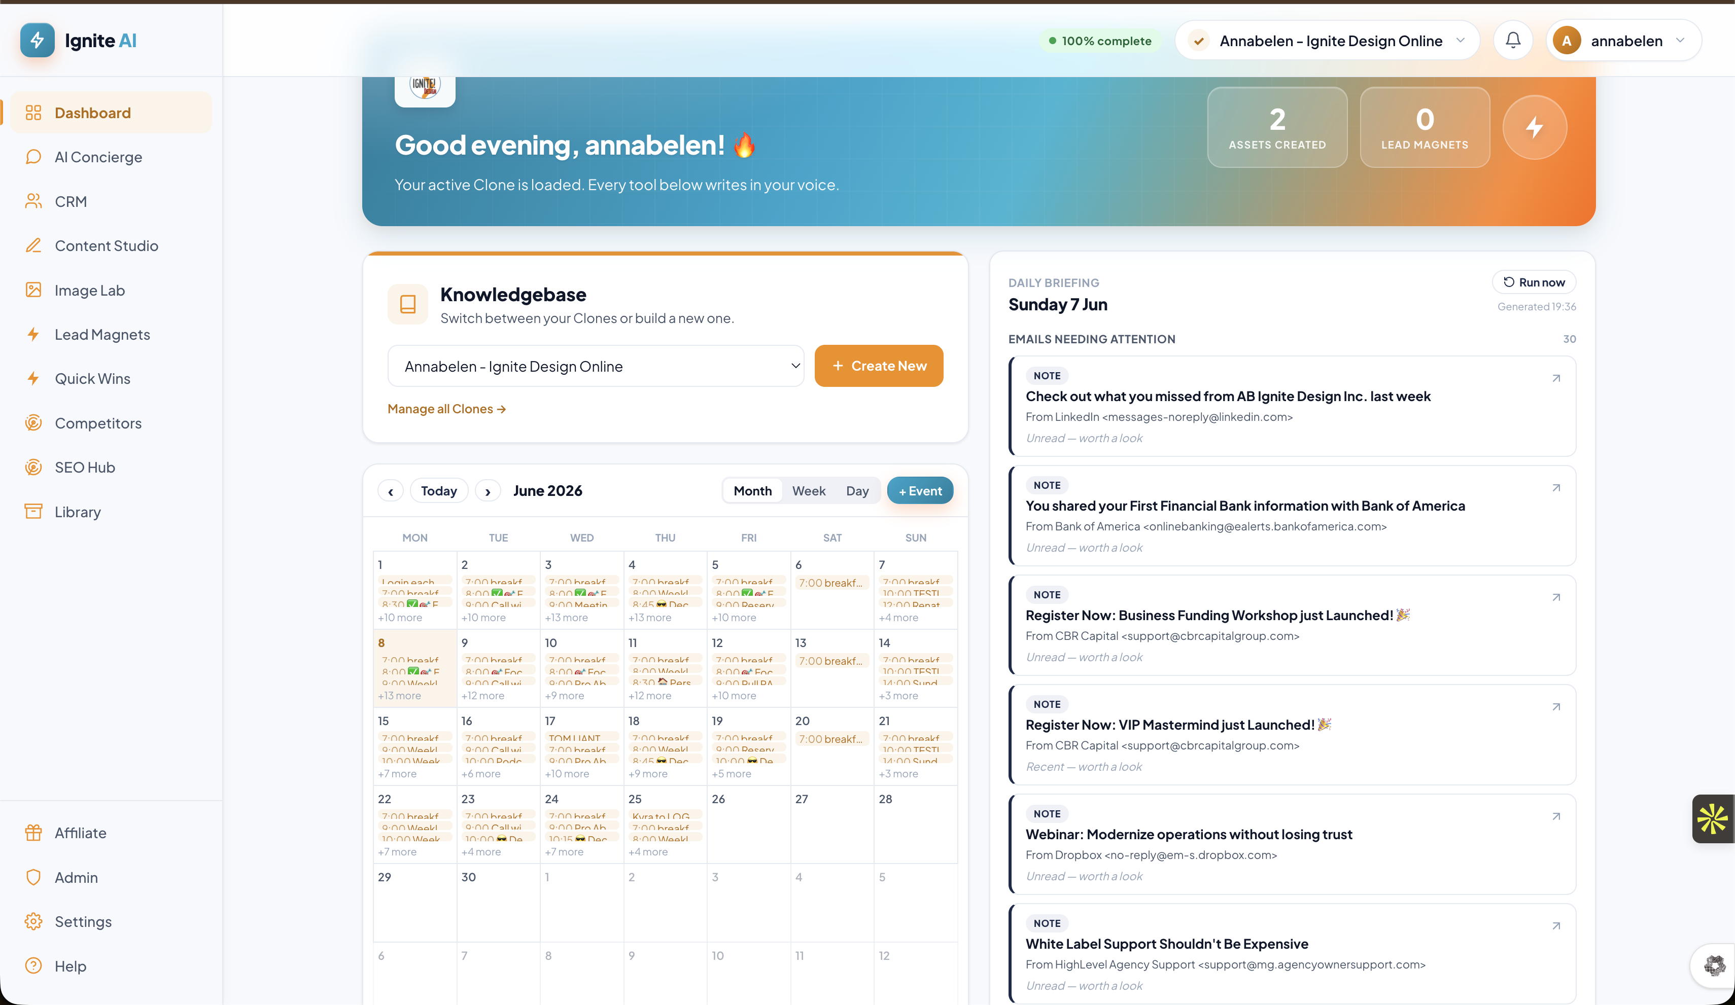Open Content Studio pencil icon
1735x1005 pixels.
pyautogui.click(x=33, y=246)
